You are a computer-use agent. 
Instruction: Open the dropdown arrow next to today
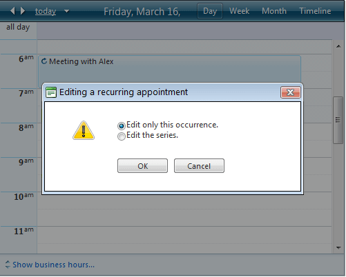coord(66,11)
